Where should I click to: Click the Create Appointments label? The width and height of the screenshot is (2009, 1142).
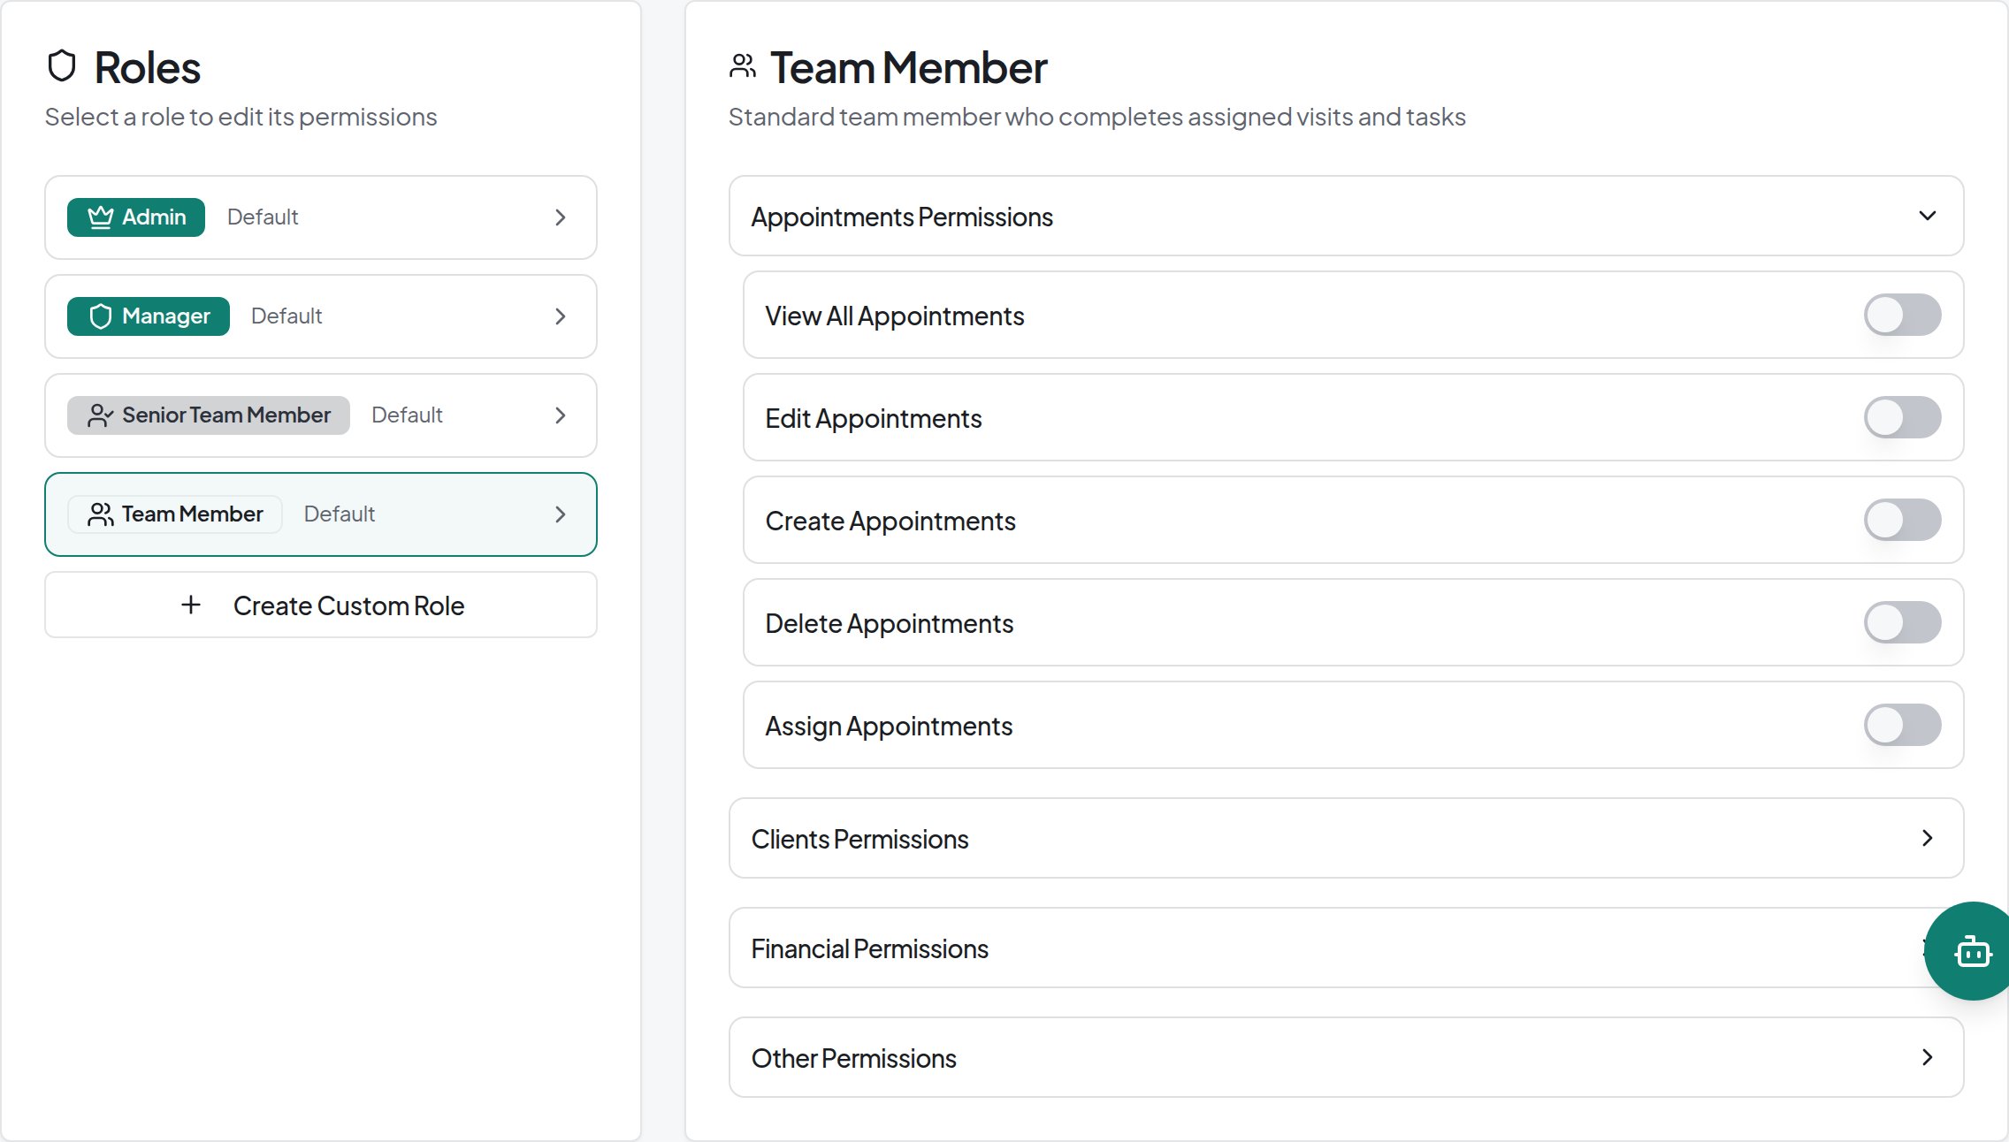(x=890, y=522)
